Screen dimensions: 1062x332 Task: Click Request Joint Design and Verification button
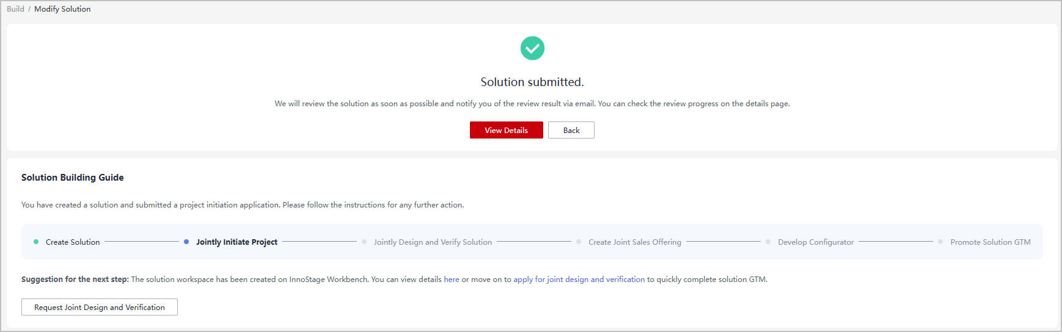(100, 307)
